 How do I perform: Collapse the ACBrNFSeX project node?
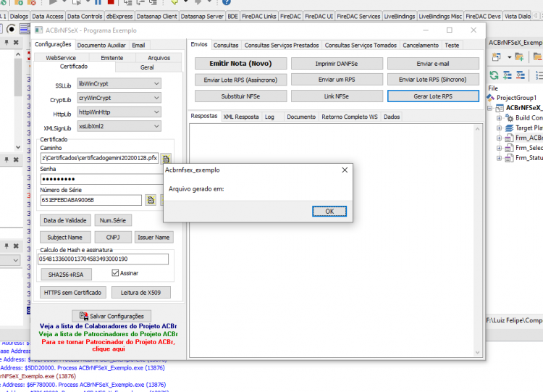(490, 108)
